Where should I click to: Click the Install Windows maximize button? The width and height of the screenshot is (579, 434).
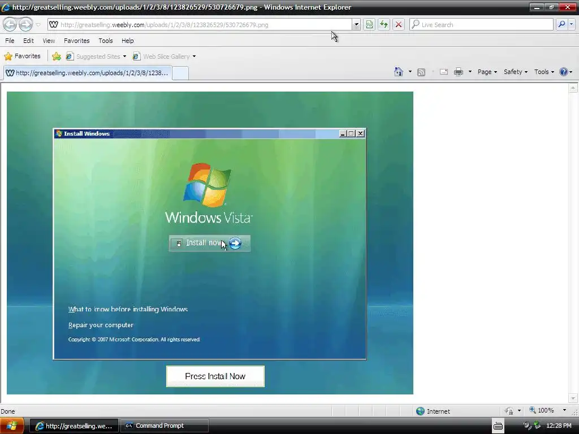point(351,133)
